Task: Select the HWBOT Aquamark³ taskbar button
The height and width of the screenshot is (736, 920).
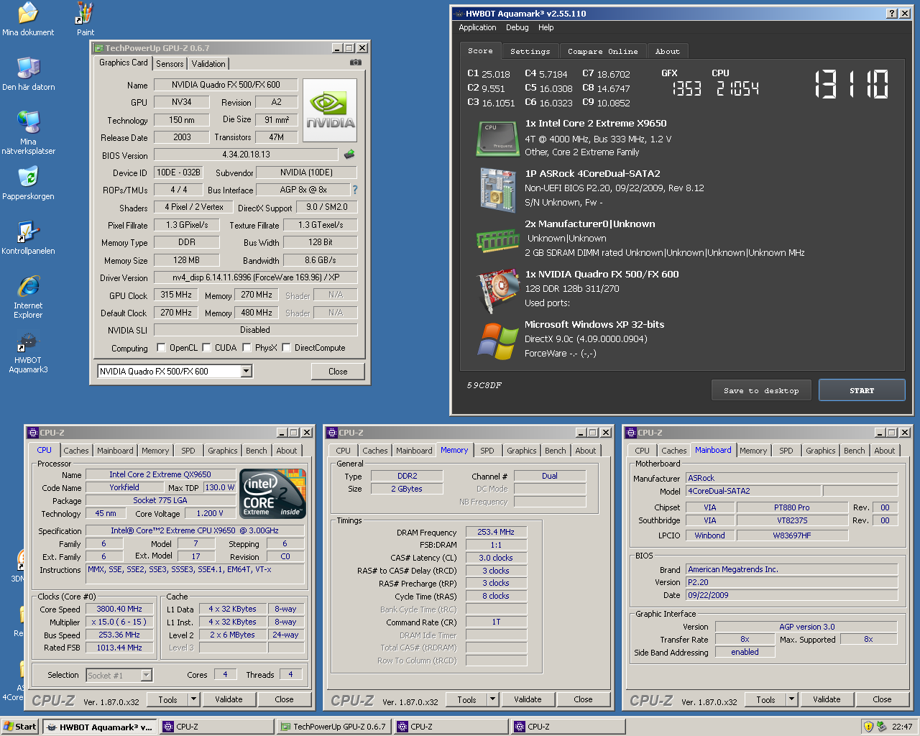Action: point(99,727)
